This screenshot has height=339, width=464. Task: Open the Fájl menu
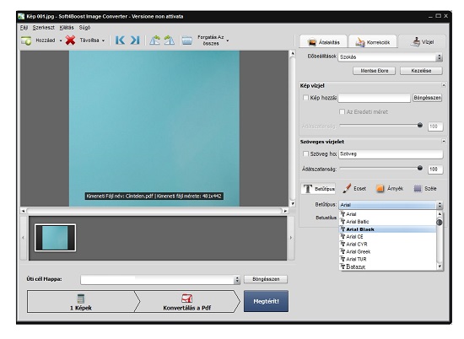tap(24, 28)
